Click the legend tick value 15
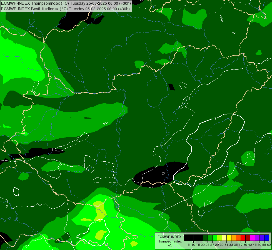Viewport: 272px width, 250px height. tap(198, 245)
